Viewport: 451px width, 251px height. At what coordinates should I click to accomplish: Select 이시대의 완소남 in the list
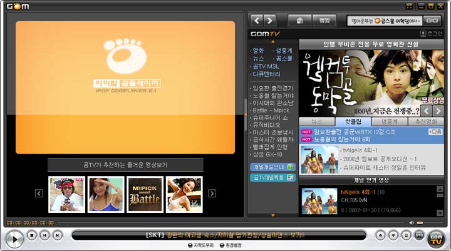coord(272,103)
